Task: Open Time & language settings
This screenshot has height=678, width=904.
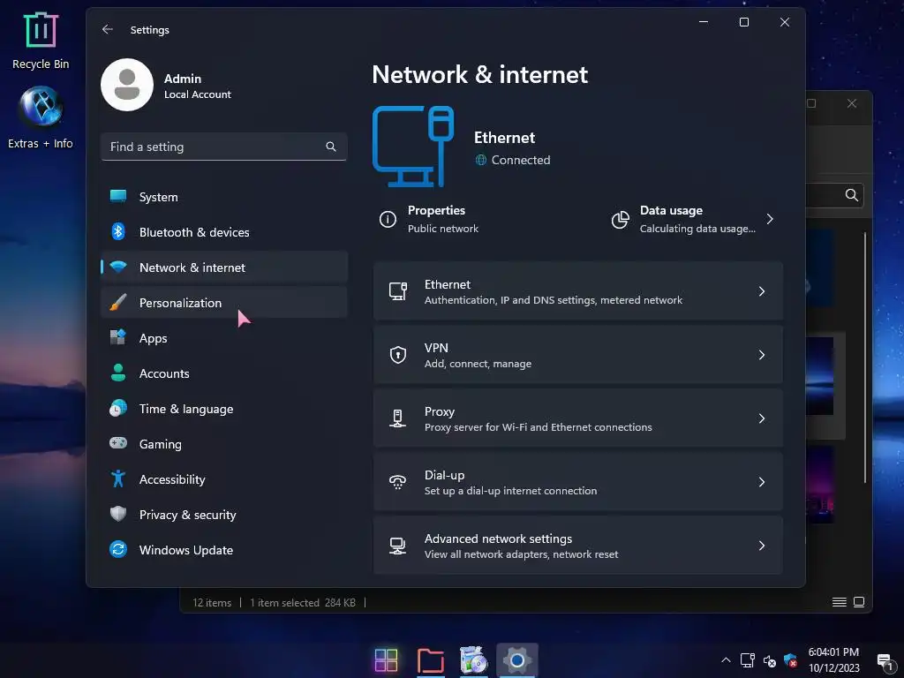Action: [x=223, y=408]
